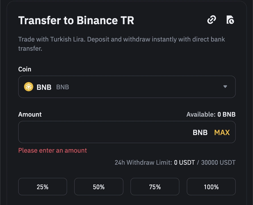The height and width of the screenshot is (205, 253).
Task: Click the yellow BNB coin logo
Action: (28, 87)
